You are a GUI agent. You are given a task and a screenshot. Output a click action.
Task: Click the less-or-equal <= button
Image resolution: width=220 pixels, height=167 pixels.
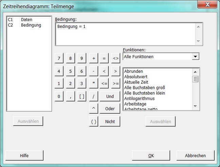(x=104, y=83)
